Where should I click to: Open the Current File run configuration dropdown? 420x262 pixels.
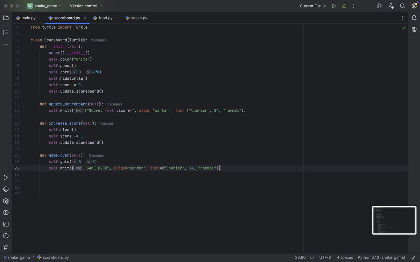click(313, 6)
